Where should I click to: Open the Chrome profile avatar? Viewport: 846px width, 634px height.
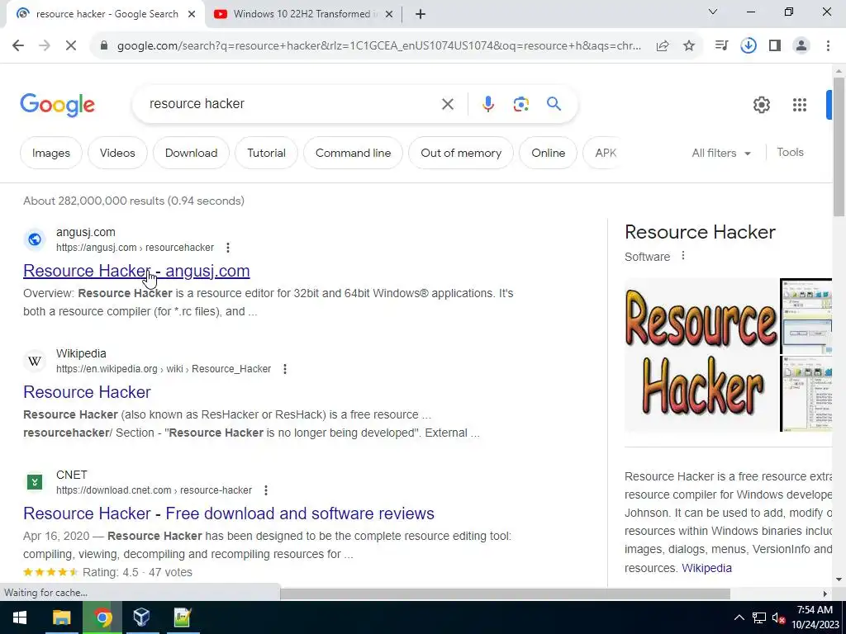(x=801, y=46)
